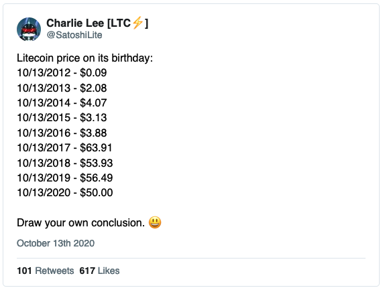The height and width of the screenshot is (290, 385).
Task: Click the 'Draw your own conclusion' text
Action: click(80, 223)
